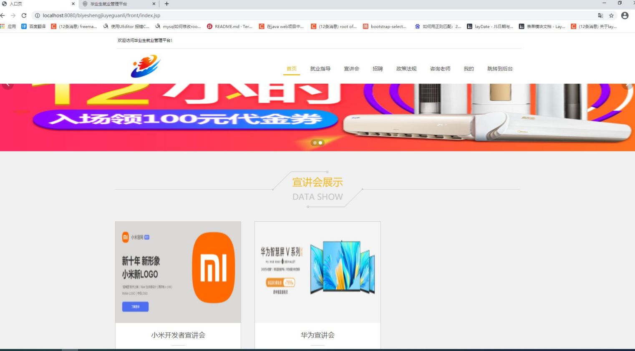Image resolution: width=635 pixels, height=351 pixels.
Task: Show next carousel slide with right arrow
Action: coord(628,85)
